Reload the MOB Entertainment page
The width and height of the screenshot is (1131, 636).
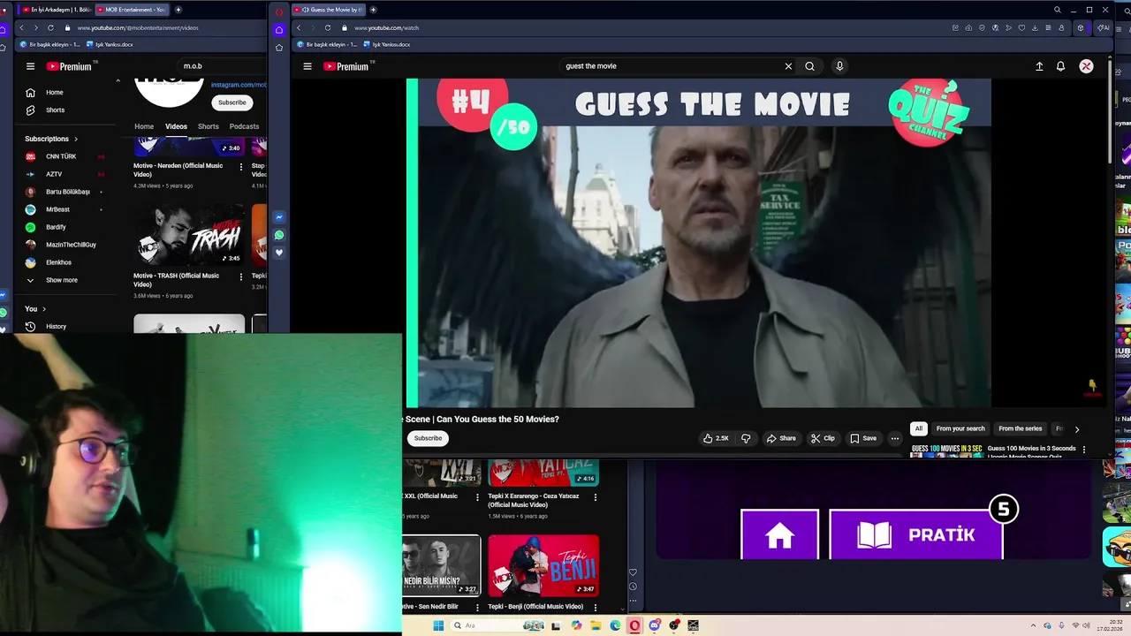click(x=50, y=27)
